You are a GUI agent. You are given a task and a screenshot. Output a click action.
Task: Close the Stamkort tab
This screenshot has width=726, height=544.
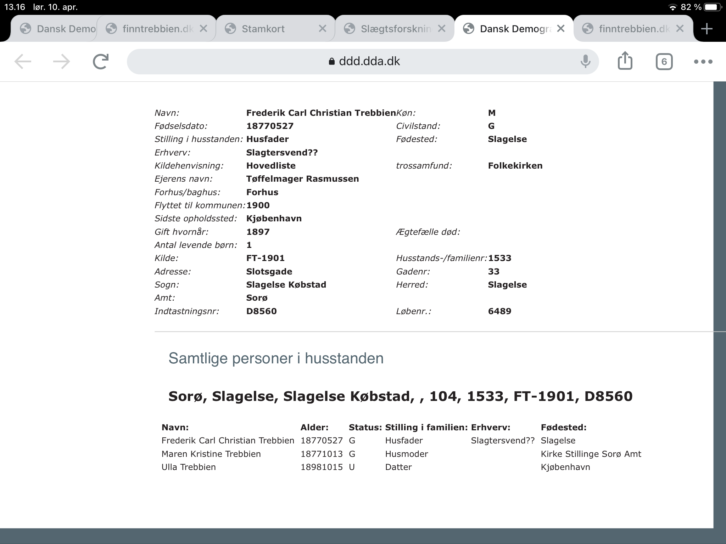(x=322, y=29)
